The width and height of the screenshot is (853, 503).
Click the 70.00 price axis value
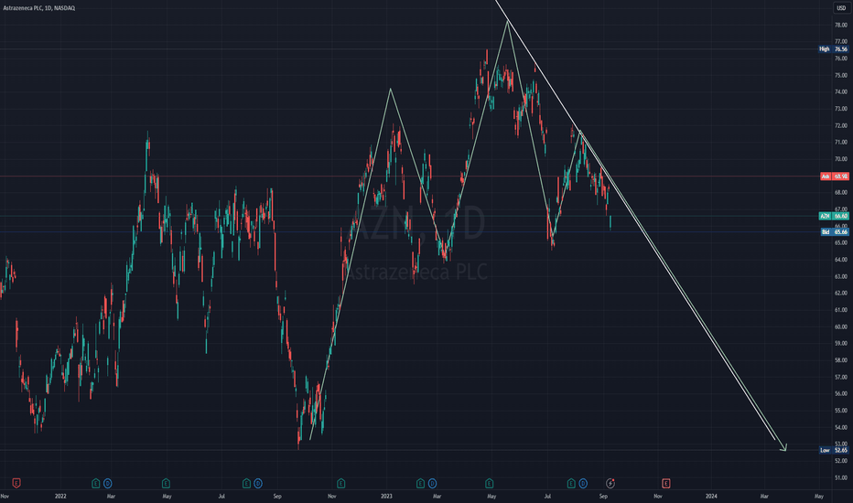tap(841, 159)
